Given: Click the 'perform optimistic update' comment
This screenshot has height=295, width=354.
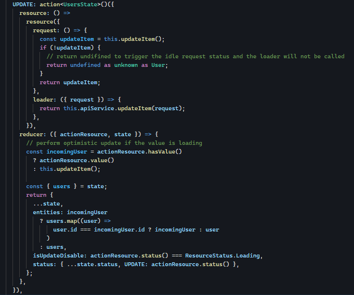Looking at the screenshot, I should (114, 143).
